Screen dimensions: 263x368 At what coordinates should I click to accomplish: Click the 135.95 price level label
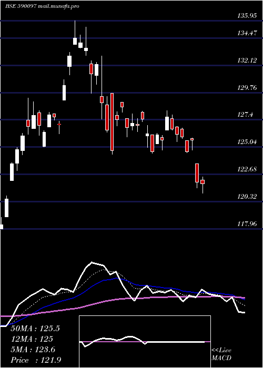click(247, 16)
